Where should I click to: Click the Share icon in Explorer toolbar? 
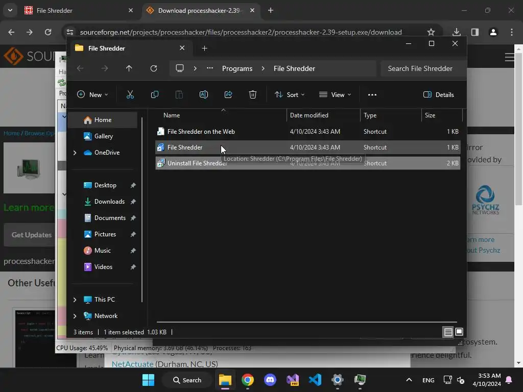(x=228, y=94)
